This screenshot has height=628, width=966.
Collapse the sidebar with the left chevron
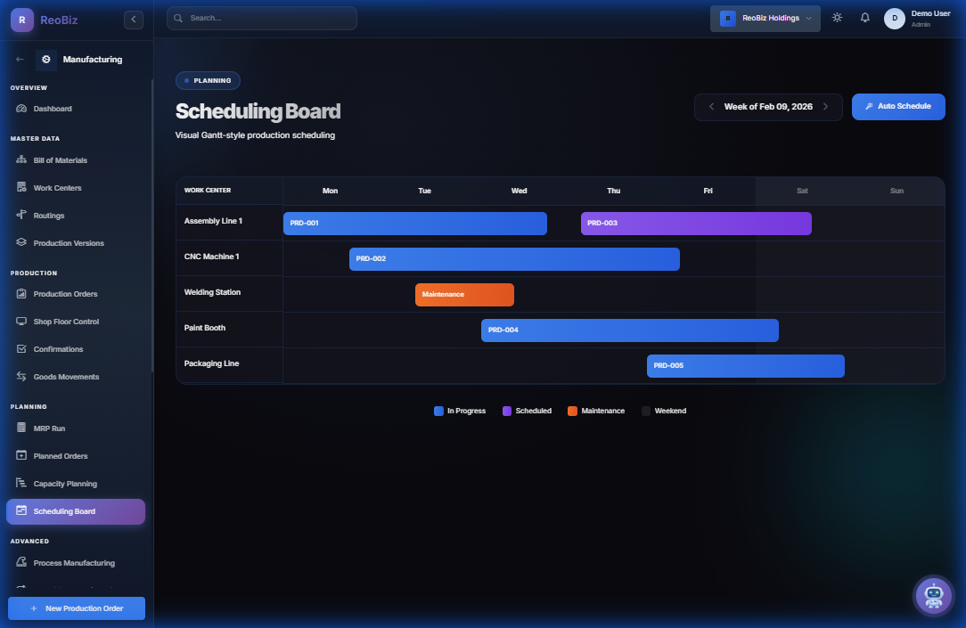(133, 19)
